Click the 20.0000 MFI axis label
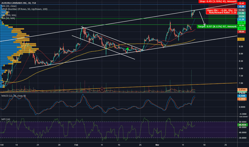The image size is (249, 147). pyautogui.click(x=243, y=138)
